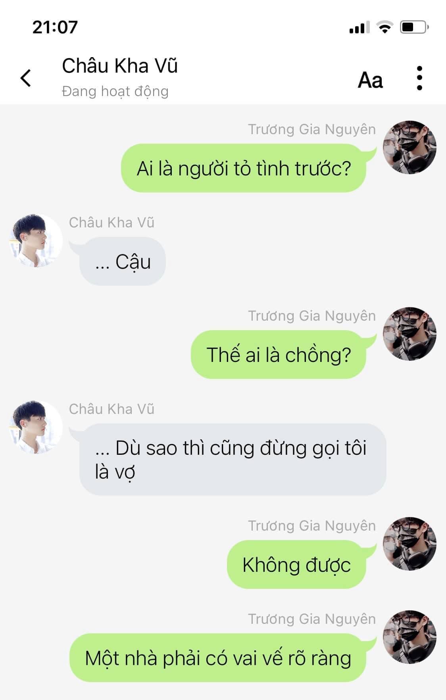The image size is (446, 700).
Task: Tap the Wi-Fi status icon
Action: click(x=384, y=27)
